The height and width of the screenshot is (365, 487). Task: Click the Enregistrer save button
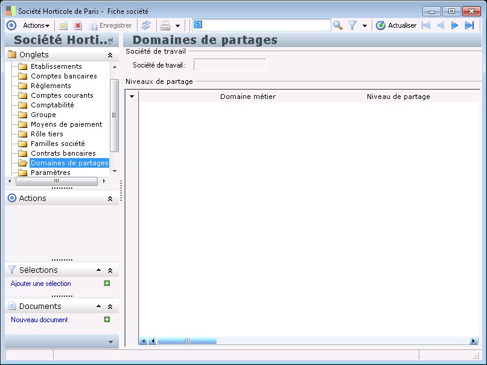pos(110,25)
